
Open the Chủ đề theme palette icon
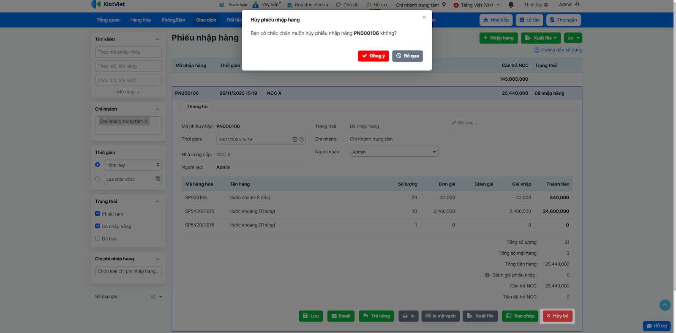coord(338,5)
